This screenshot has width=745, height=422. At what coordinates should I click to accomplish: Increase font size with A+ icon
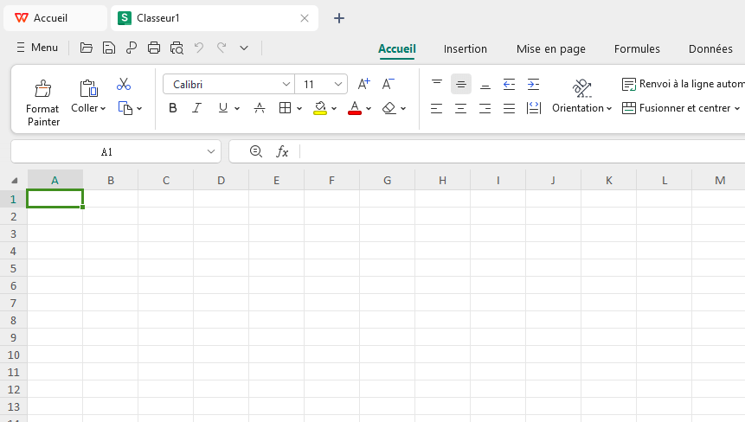coord(364,84)
